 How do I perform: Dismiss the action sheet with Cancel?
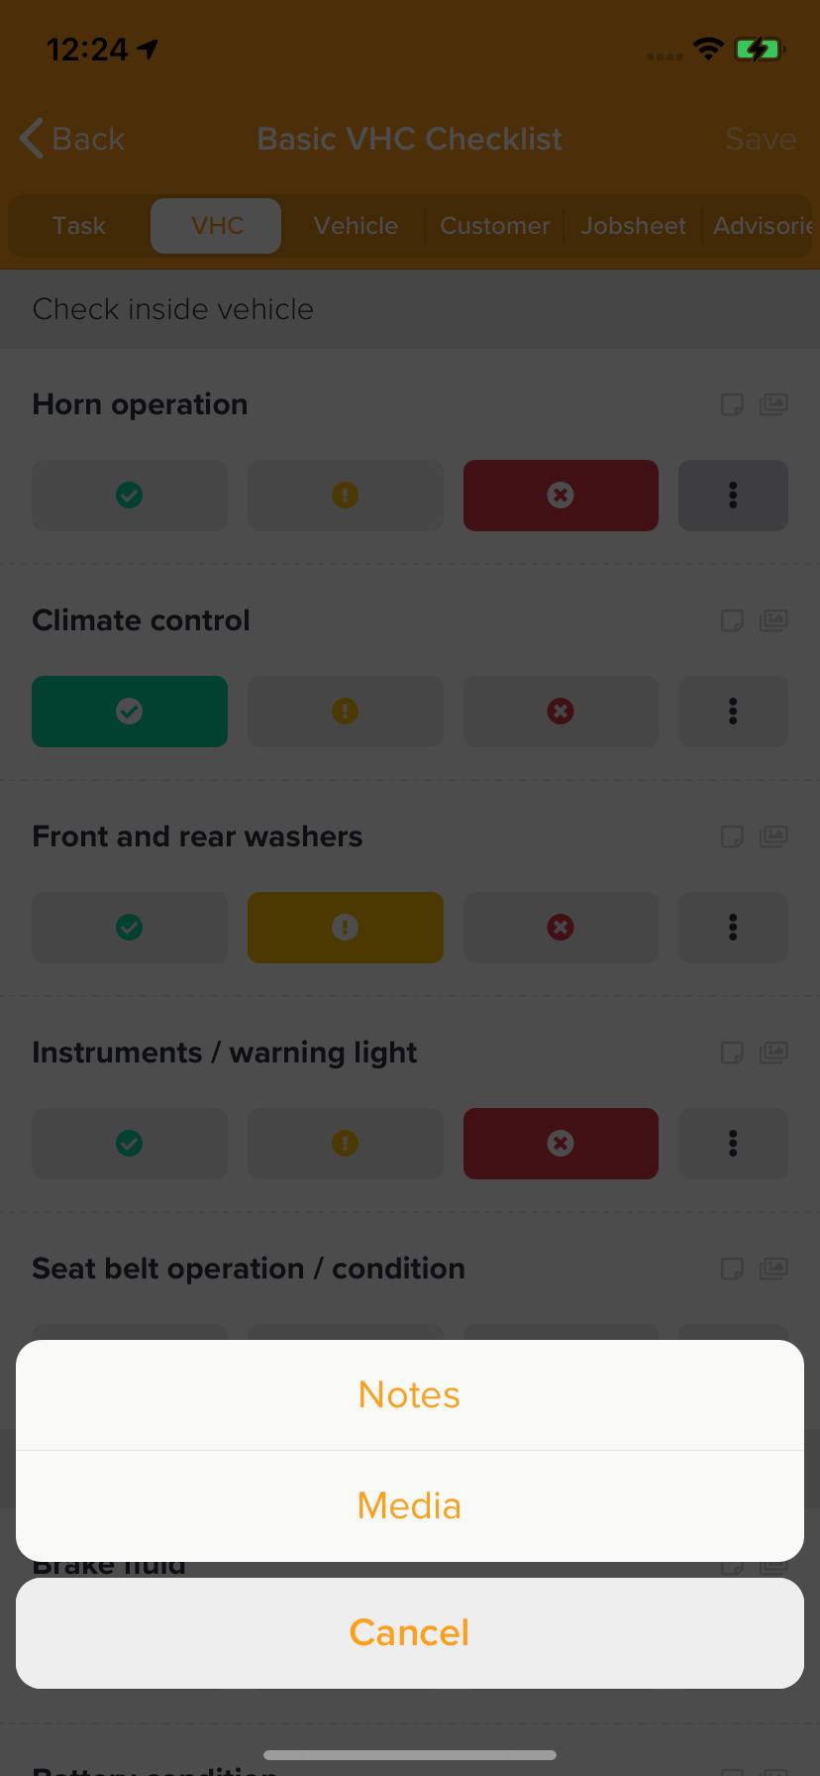click(x=409, y=1633)
